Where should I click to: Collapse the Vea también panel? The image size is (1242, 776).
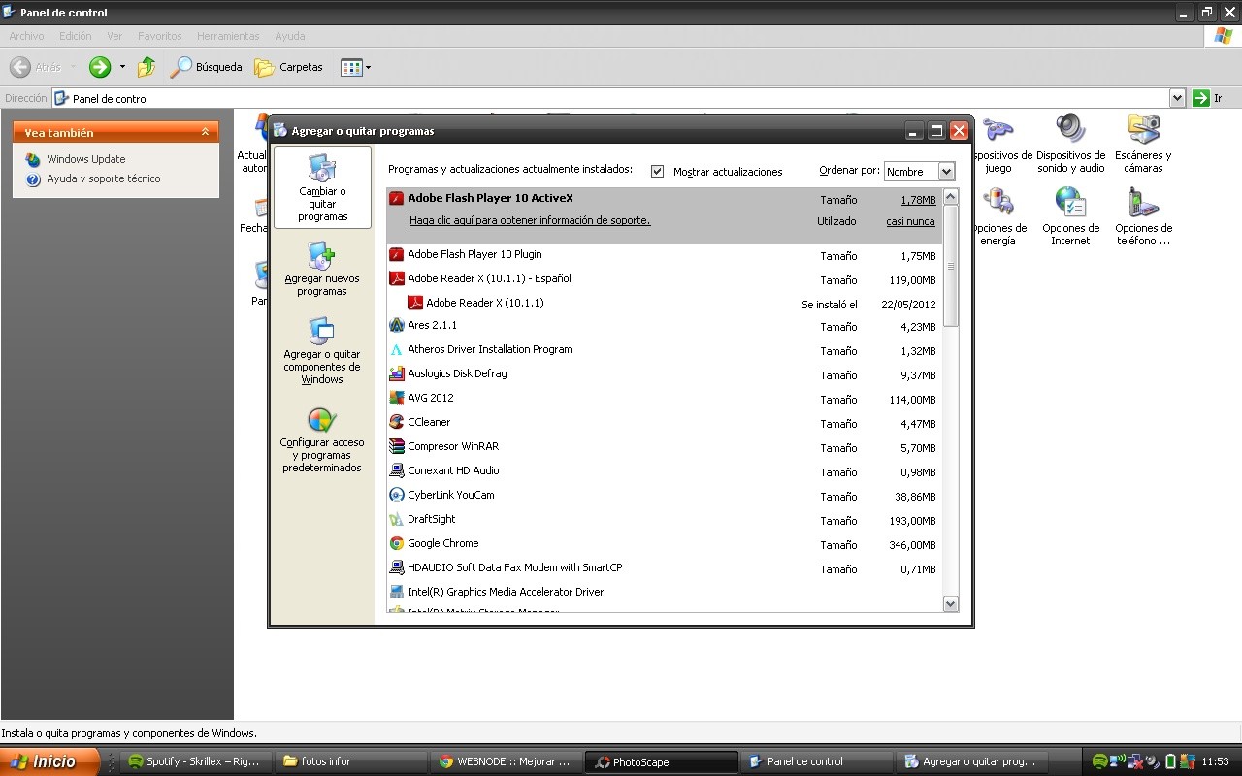tap(205, 132)
